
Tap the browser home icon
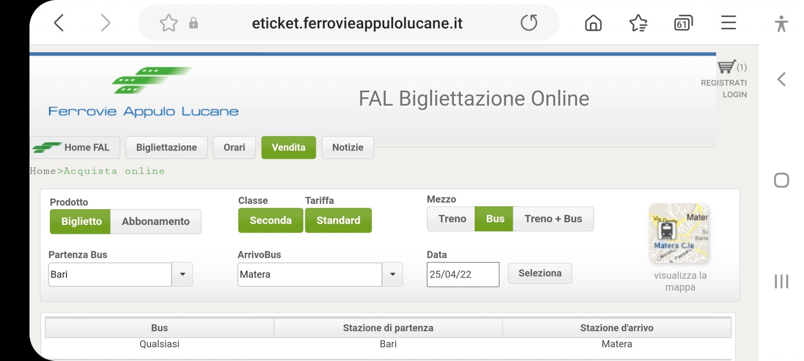[593, 23]
